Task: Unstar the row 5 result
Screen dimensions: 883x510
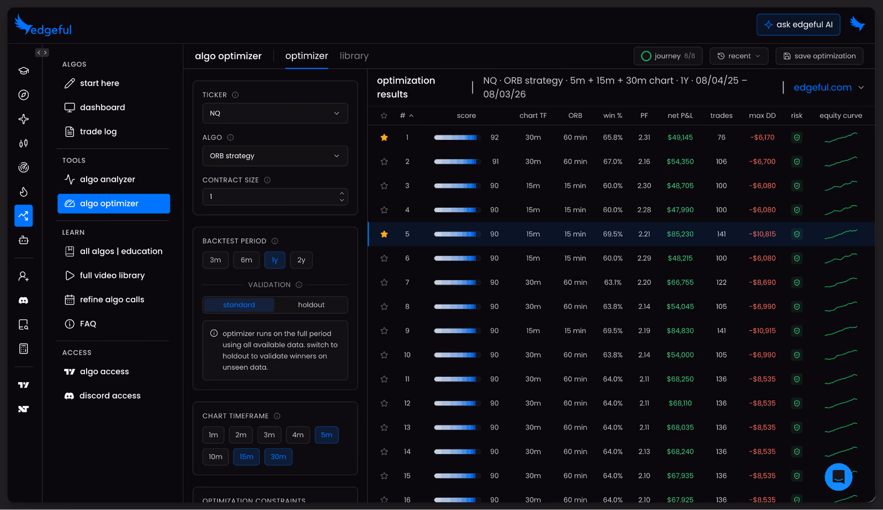Action: pos(384,234)
